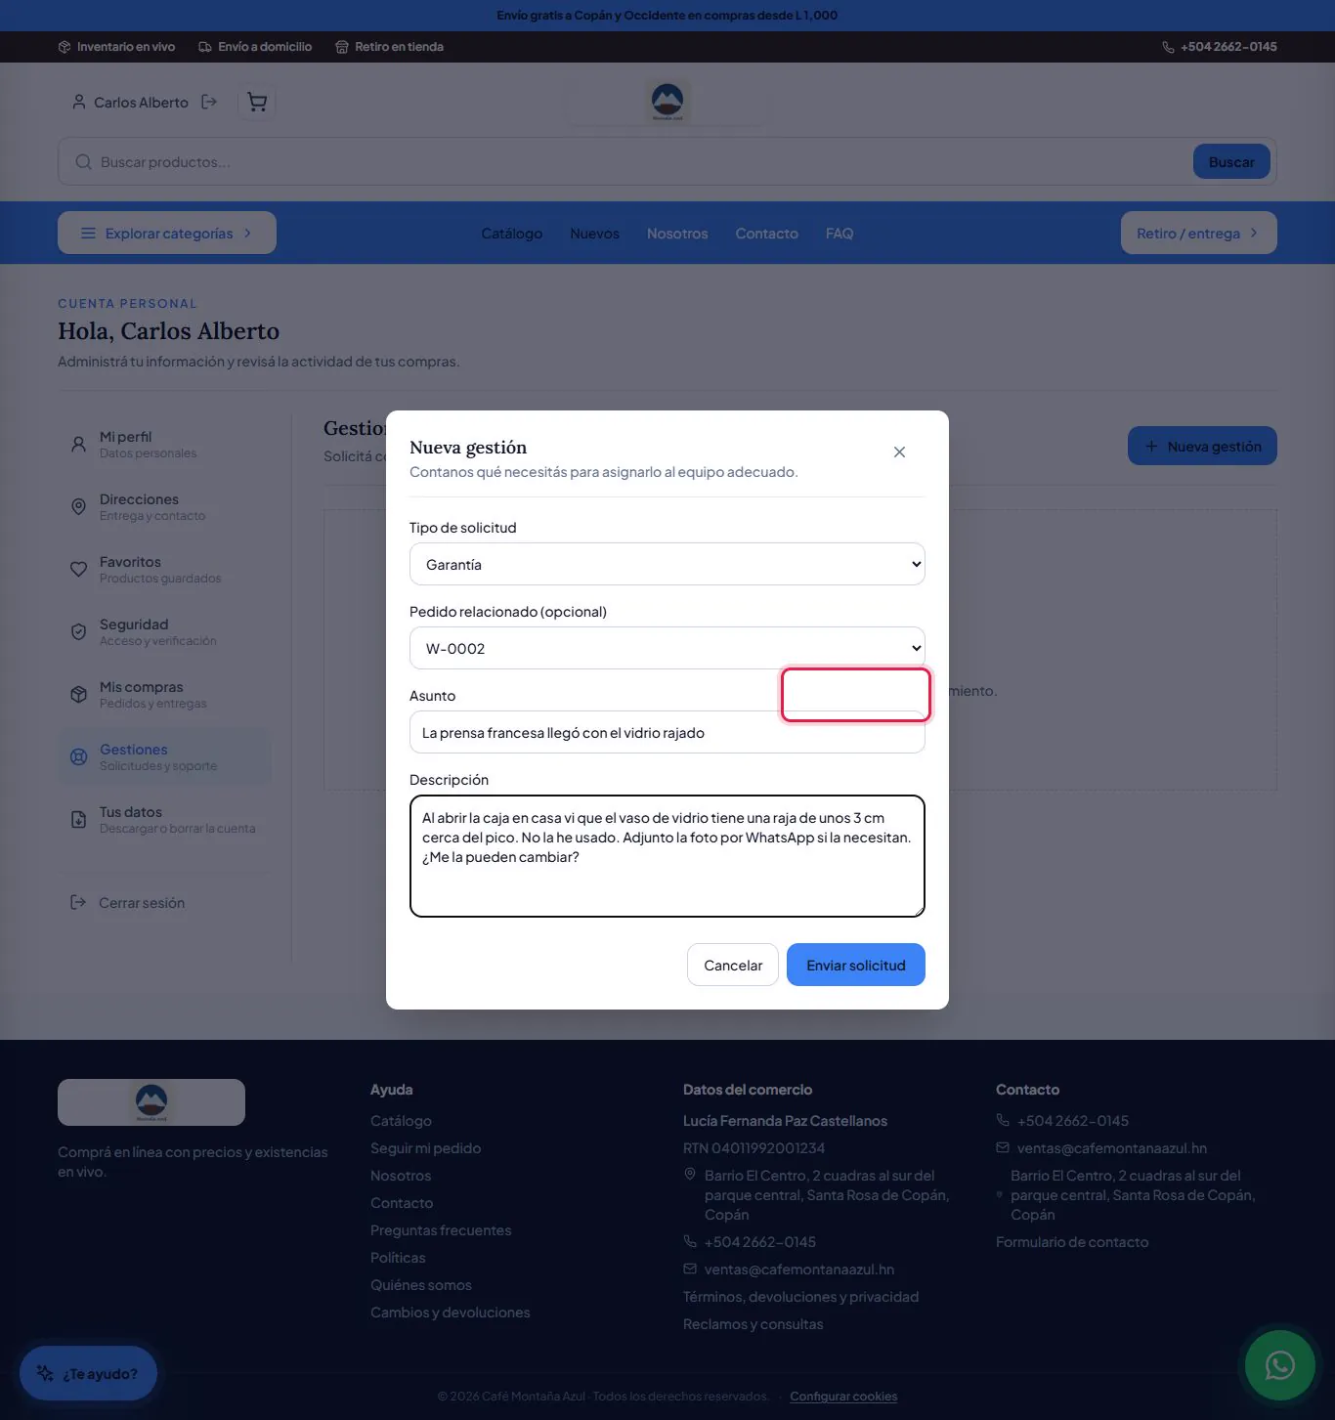Submit with Enviar solicitud
1335x1420 pixels.
click(856, 965)
